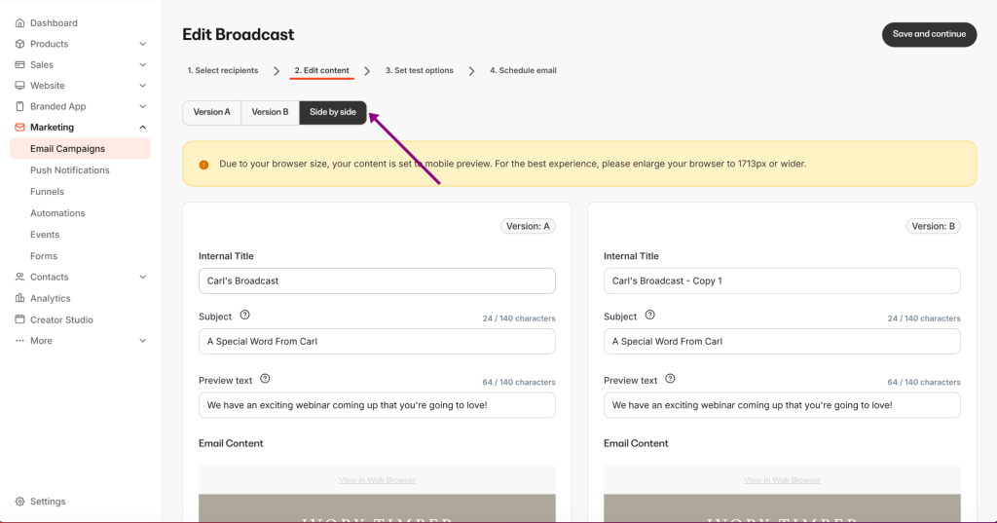Click the Branded App phone icon

pos(19,106)
